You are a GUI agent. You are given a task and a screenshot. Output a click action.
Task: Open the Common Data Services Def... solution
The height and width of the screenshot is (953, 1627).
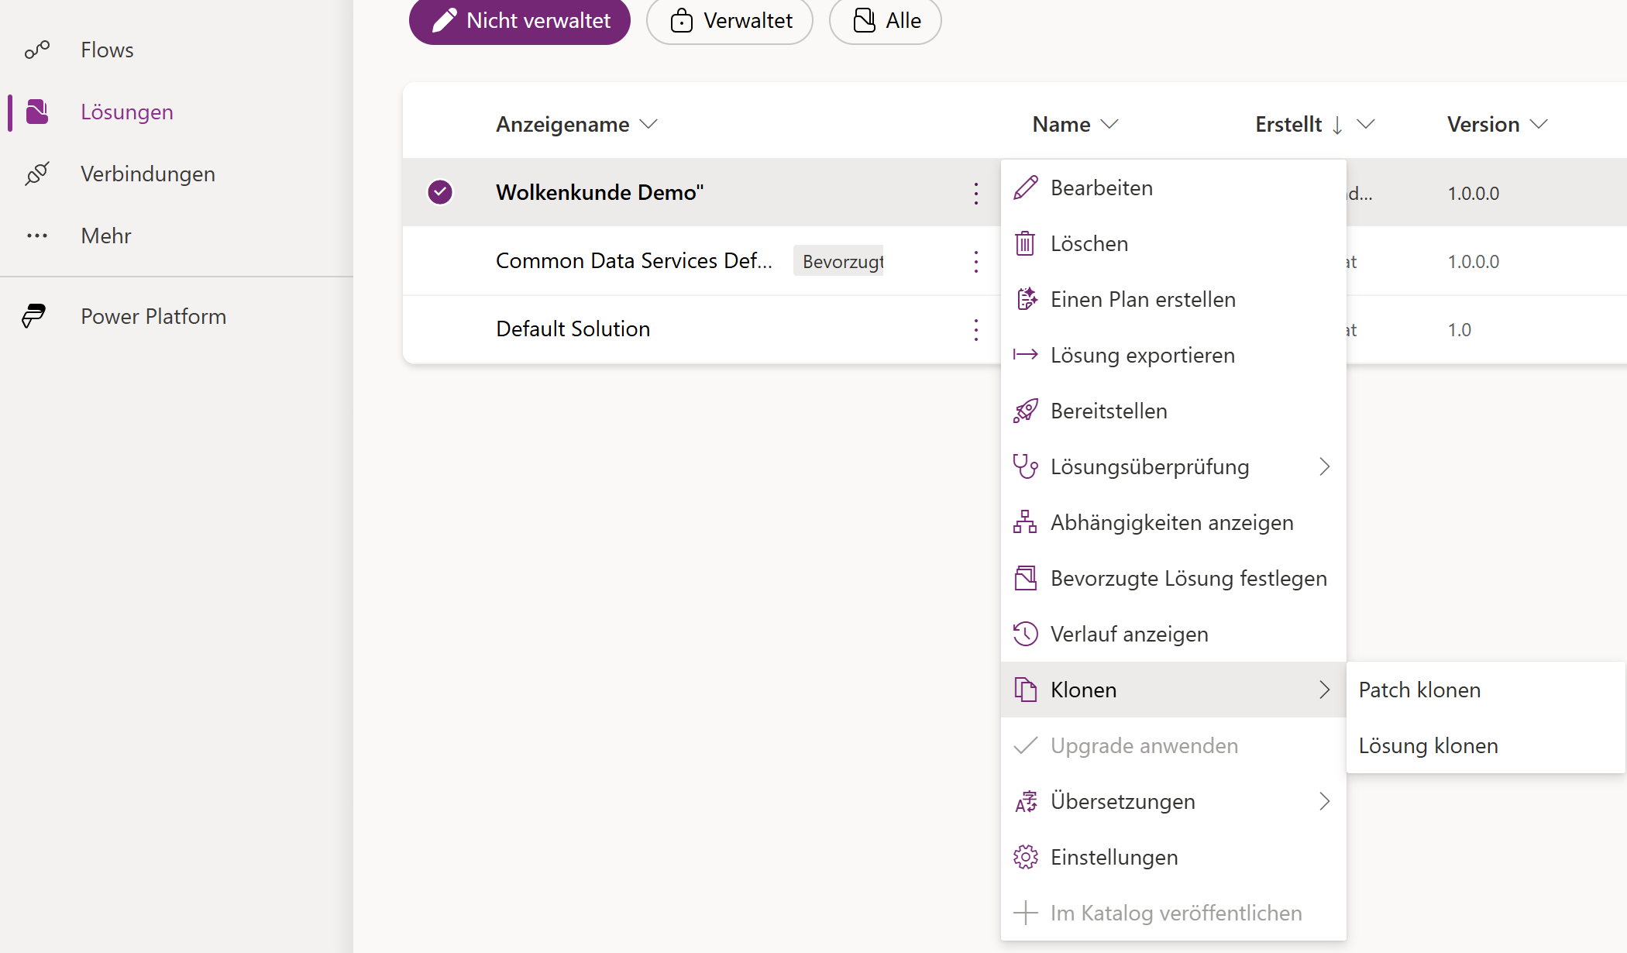point(634,260)
